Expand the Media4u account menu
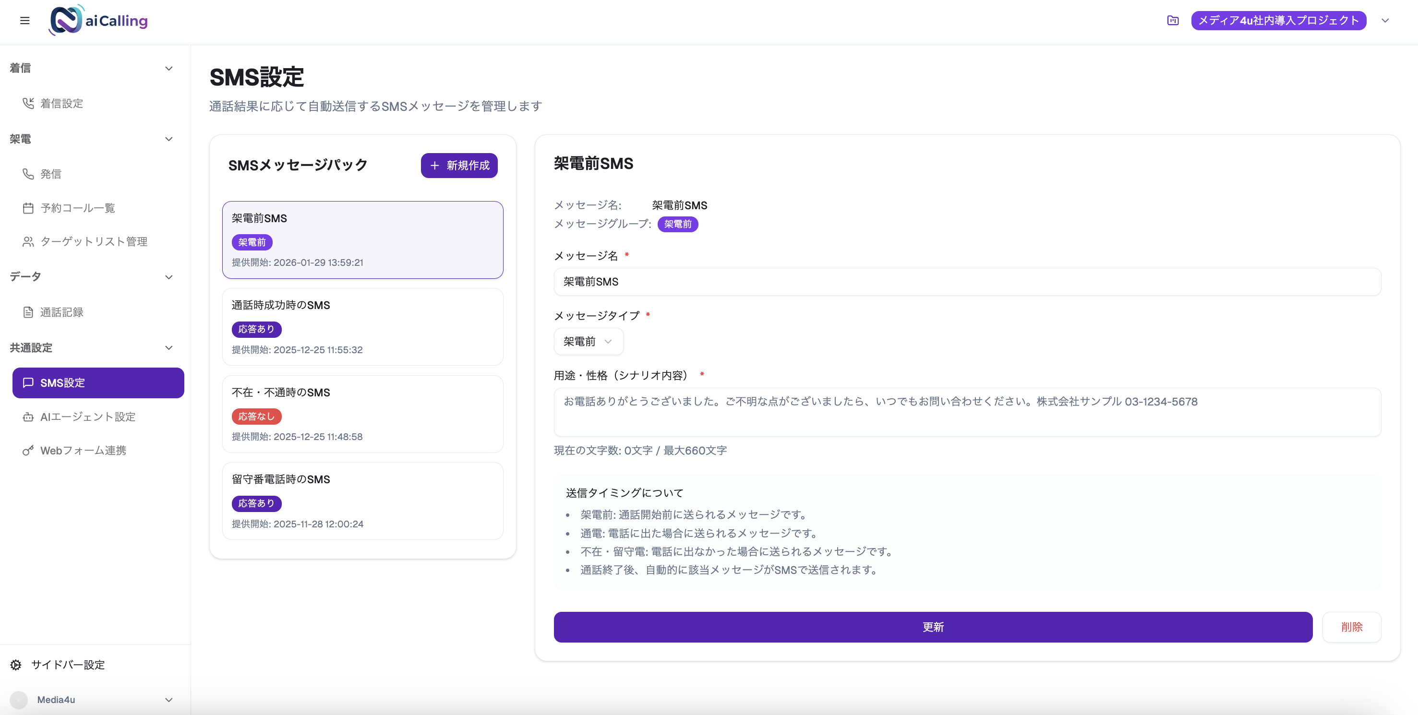This screenshot has height=715, width=1418. pyautogui.click(x=168, y=700)
